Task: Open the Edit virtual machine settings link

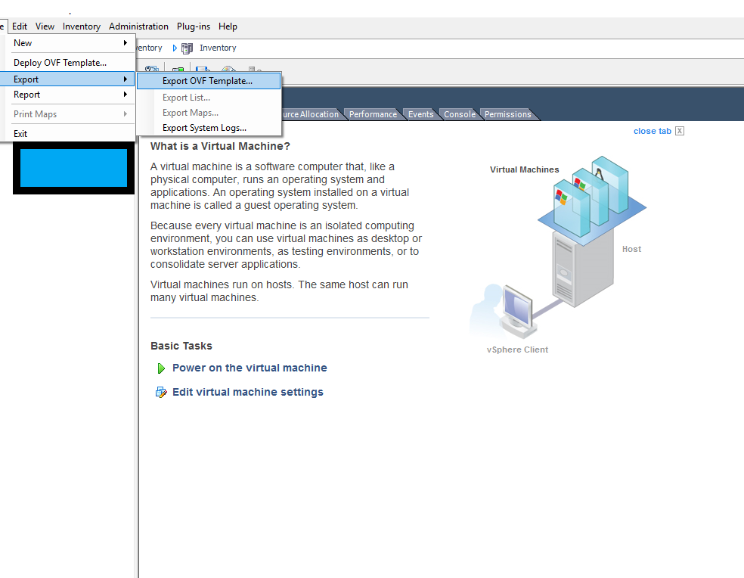Action: pyautogui.click(x=247, y=392)
